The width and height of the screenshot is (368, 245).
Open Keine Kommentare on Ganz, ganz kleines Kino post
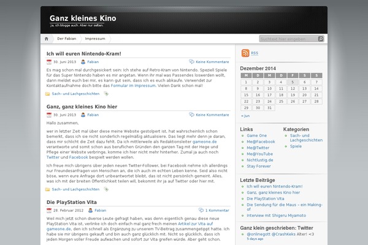click(x=212, y=115)
